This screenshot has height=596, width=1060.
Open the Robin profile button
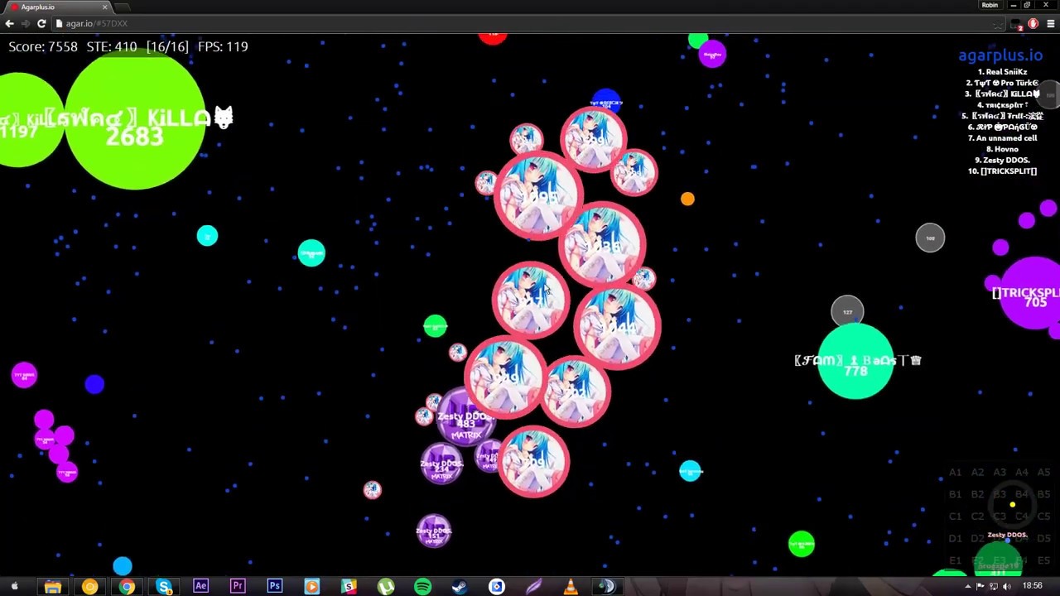[x=990, y=5]
